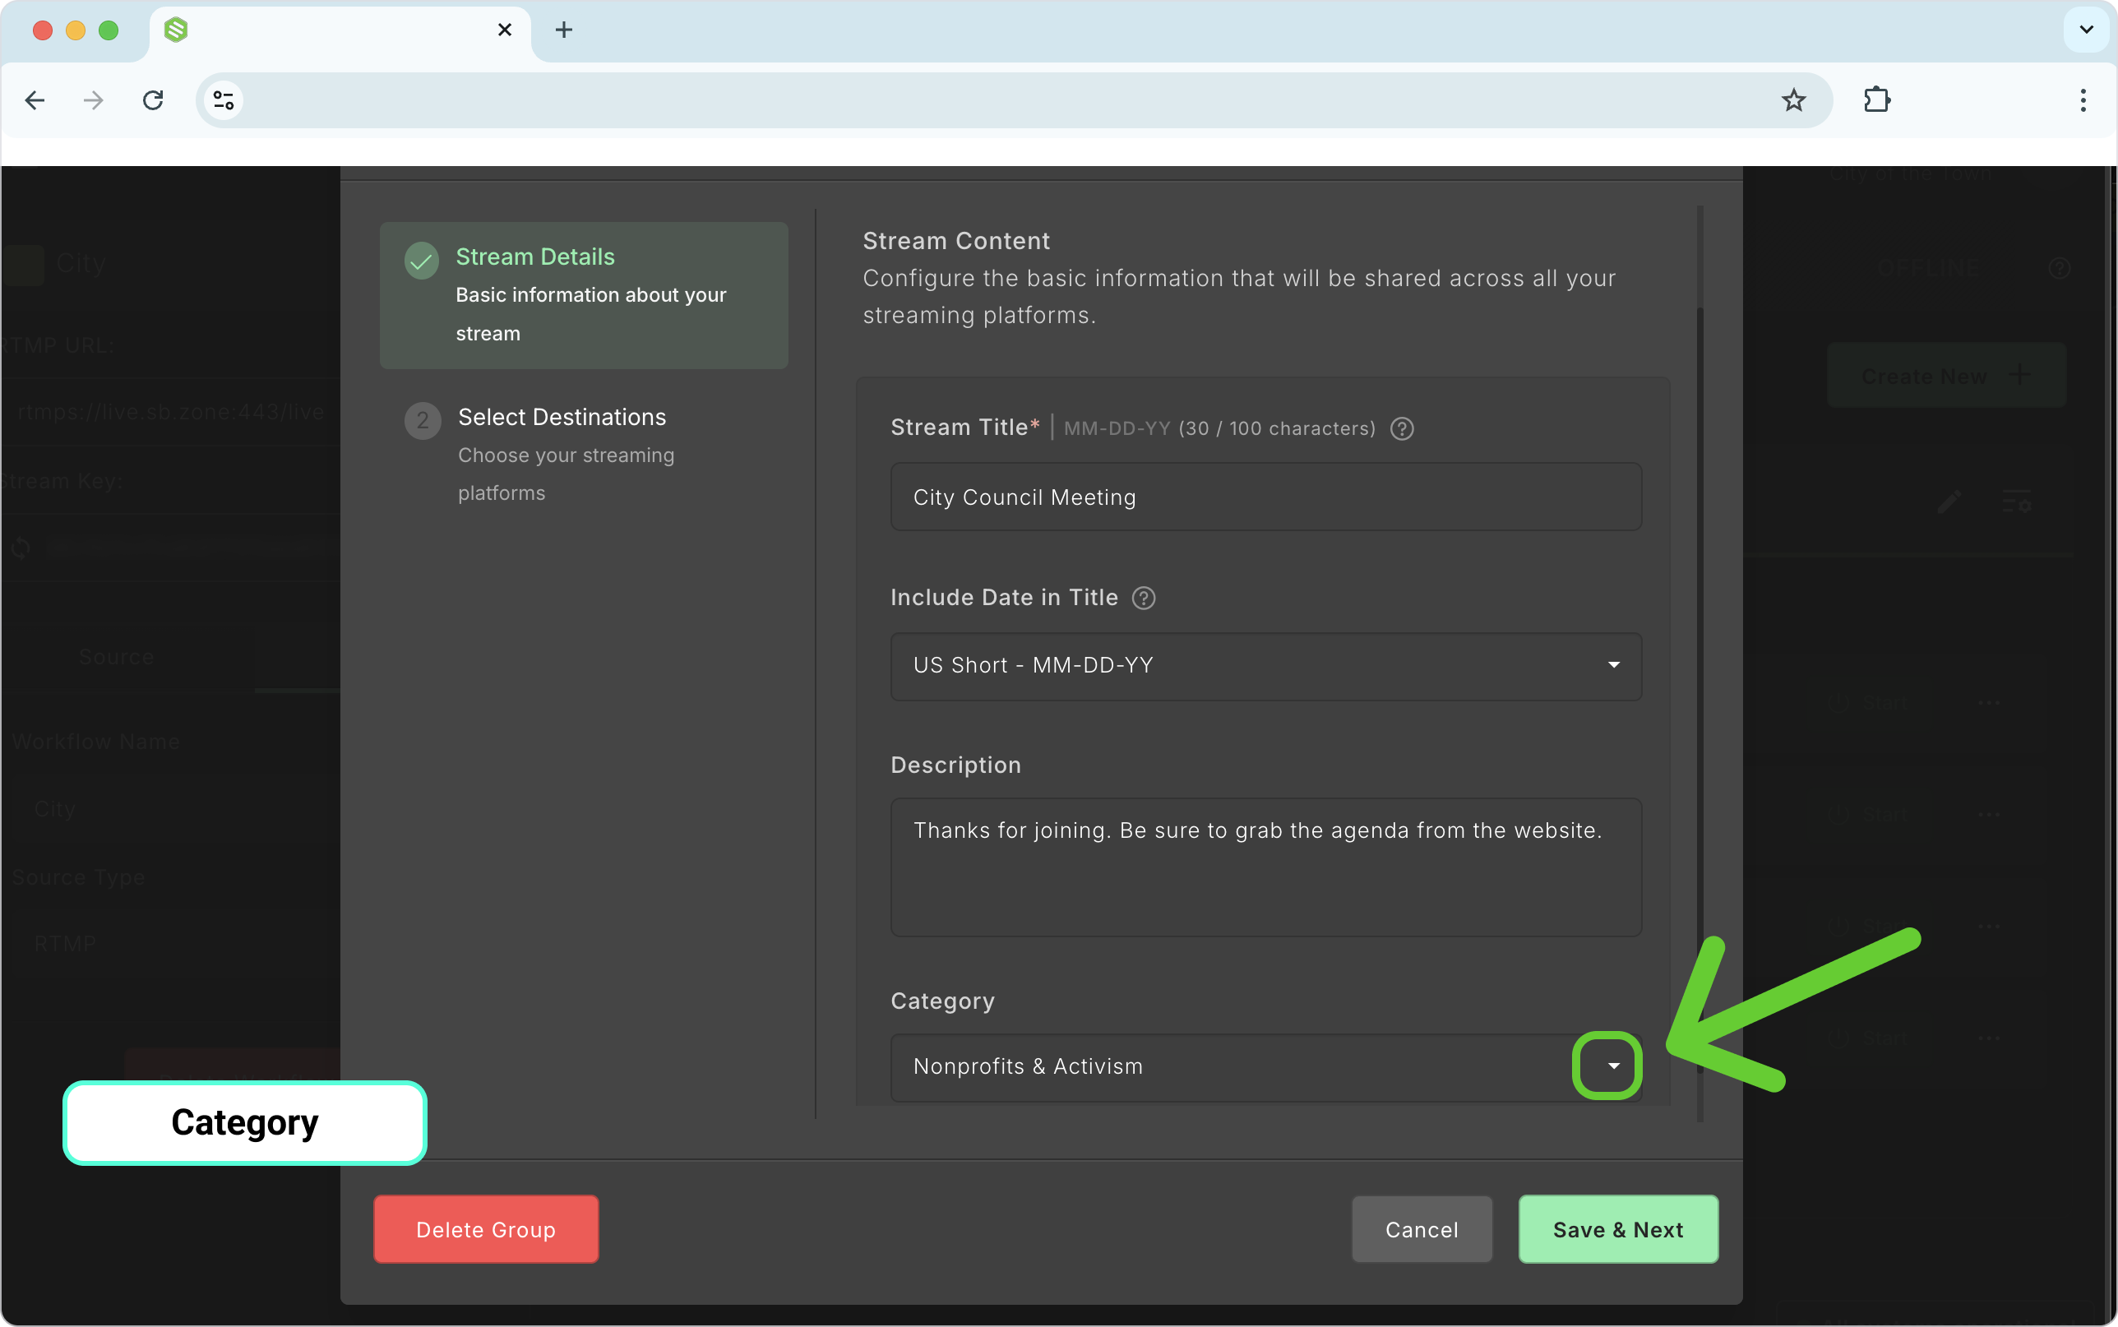Click the browser back arrow
Screen dimensions: 2118x1327
tap(35, 100)
